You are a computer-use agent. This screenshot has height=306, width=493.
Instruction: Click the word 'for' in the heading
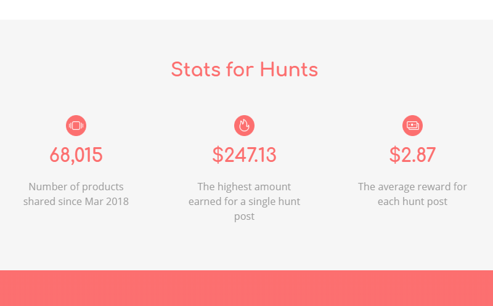point(240,70)
